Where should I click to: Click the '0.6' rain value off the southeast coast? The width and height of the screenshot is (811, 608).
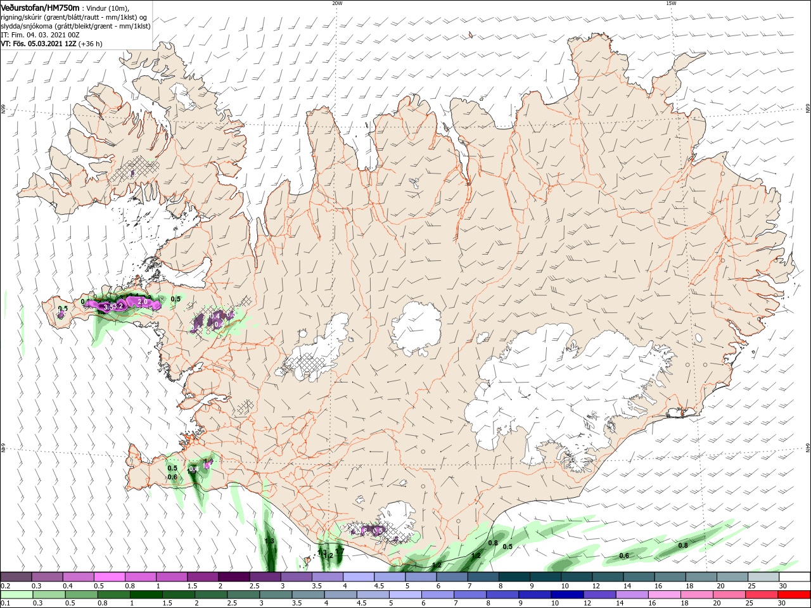tap(624, 555)
